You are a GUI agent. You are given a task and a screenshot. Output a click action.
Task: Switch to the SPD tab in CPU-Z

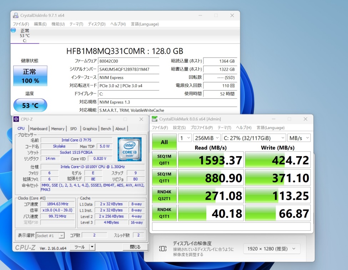[74, 129]
